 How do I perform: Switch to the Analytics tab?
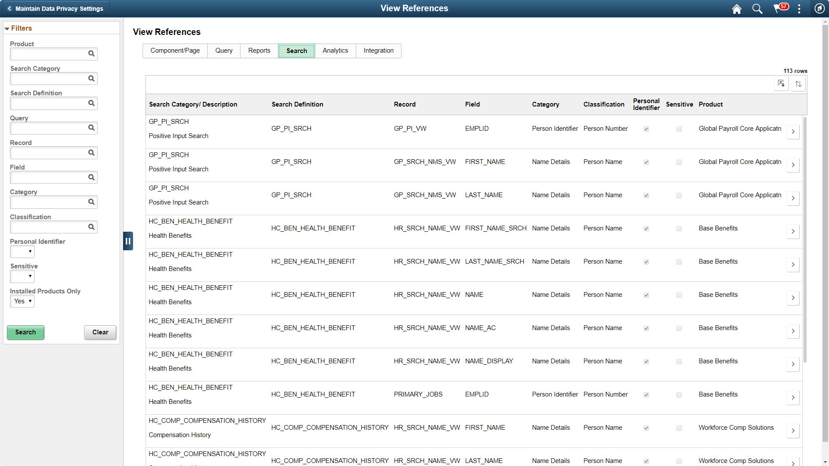point(335,50)
